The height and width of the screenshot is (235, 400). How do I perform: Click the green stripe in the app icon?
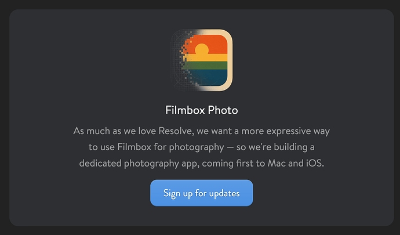coord(206,66)
